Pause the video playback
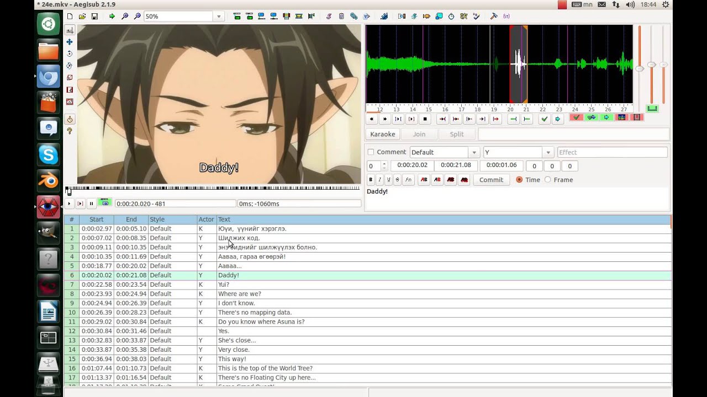 [92, 203]
